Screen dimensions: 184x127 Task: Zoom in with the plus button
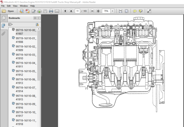coord(98,11)
